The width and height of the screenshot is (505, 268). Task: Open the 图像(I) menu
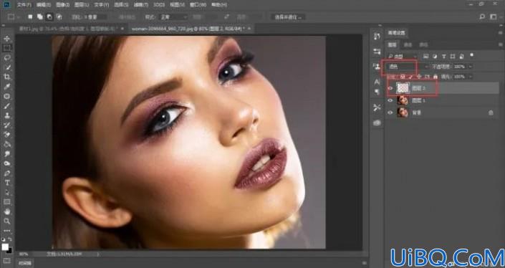[x=62, y=5]
